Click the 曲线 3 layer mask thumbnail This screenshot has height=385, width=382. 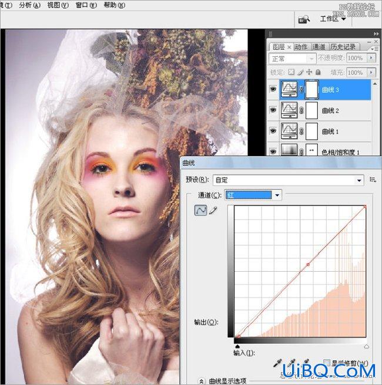(311, 89)
